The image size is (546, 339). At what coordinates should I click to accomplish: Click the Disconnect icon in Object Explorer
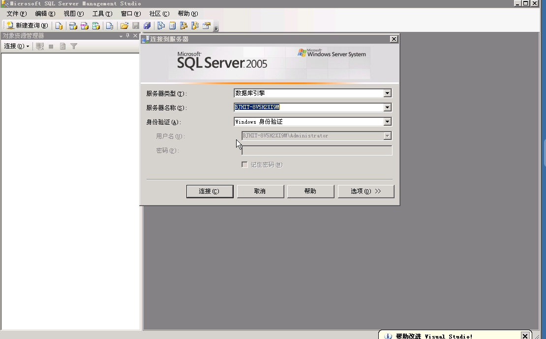coord(40,46)
